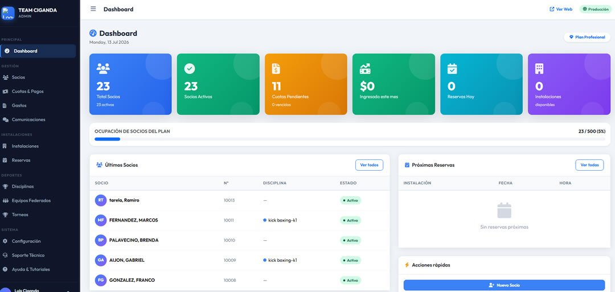The width and height of the screenshot is (615, 292).
Task: Click the Comunicaciones chat icon
Action: click(x=6, y=120)
